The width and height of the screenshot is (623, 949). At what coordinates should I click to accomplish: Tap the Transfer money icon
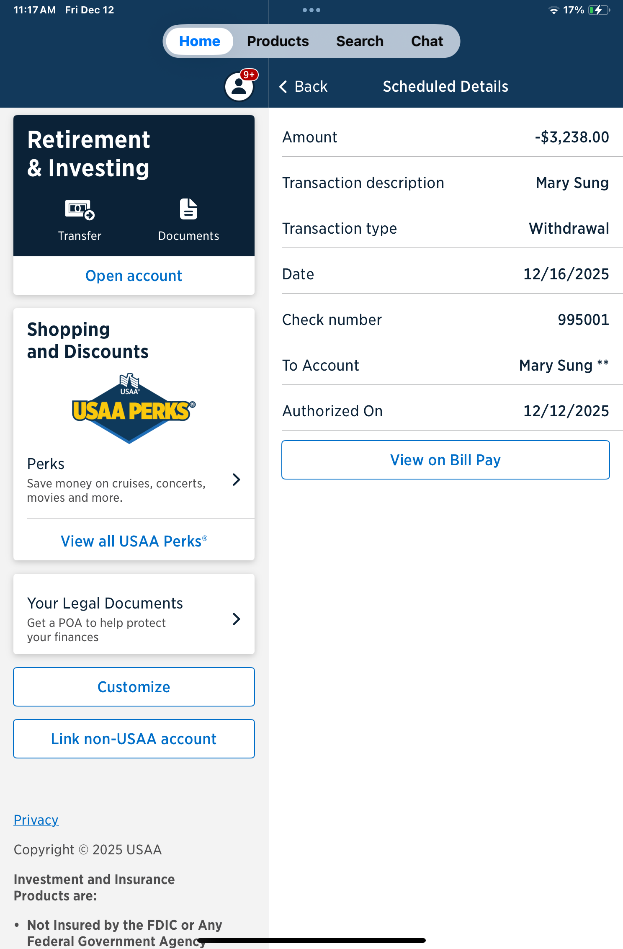point(80,209)
